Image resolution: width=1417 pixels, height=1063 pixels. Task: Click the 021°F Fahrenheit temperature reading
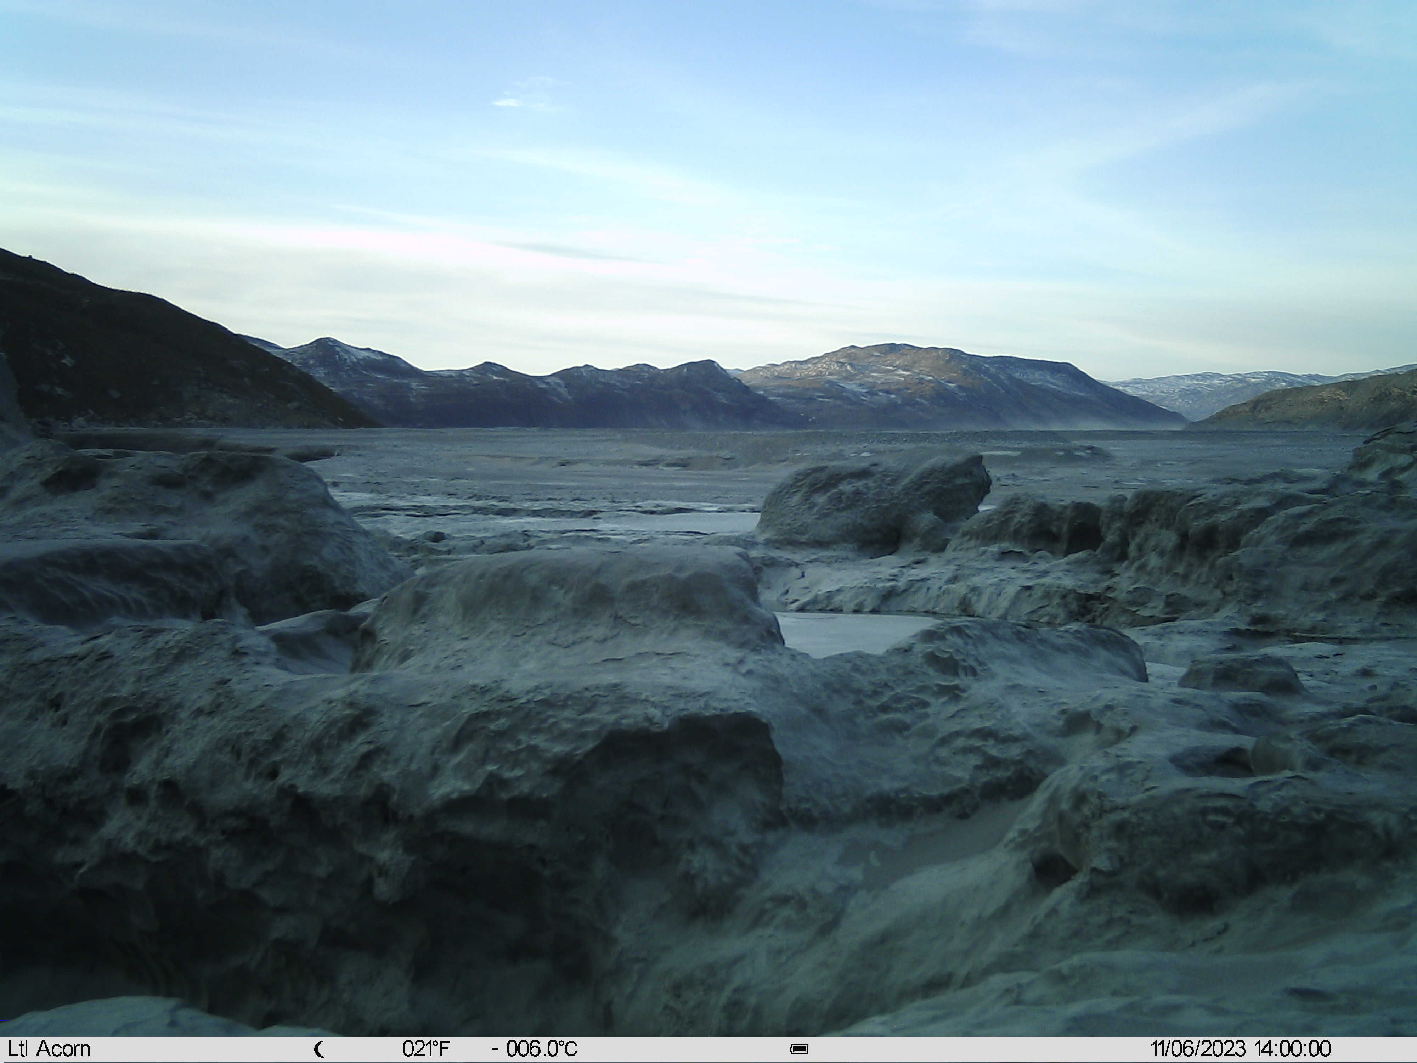(426, 1049)
